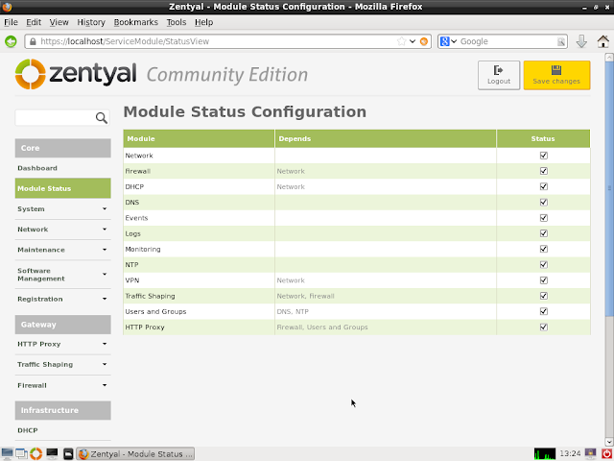Toggle the Firewall module checkbox

[544, 171]
